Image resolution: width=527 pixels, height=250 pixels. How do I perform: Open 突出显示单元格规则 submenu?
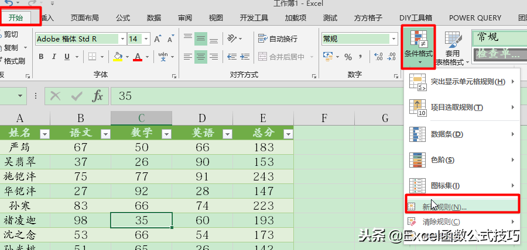(462, 81)
